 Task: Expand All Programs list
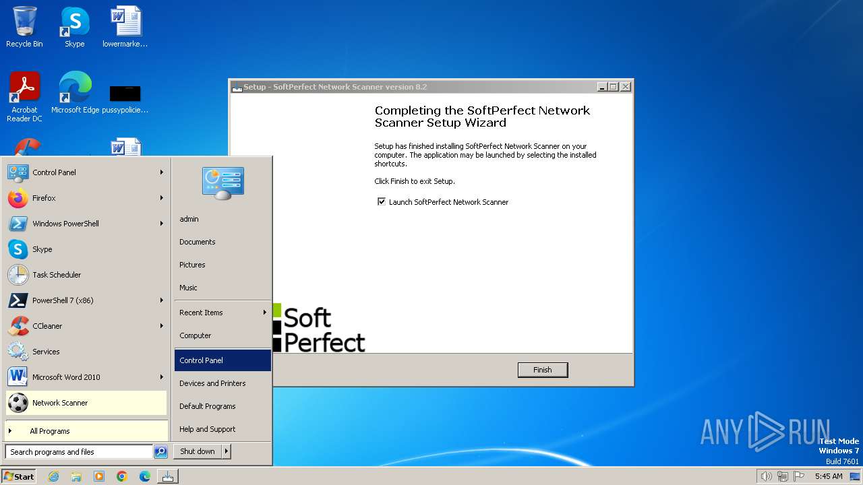[86, 431]
